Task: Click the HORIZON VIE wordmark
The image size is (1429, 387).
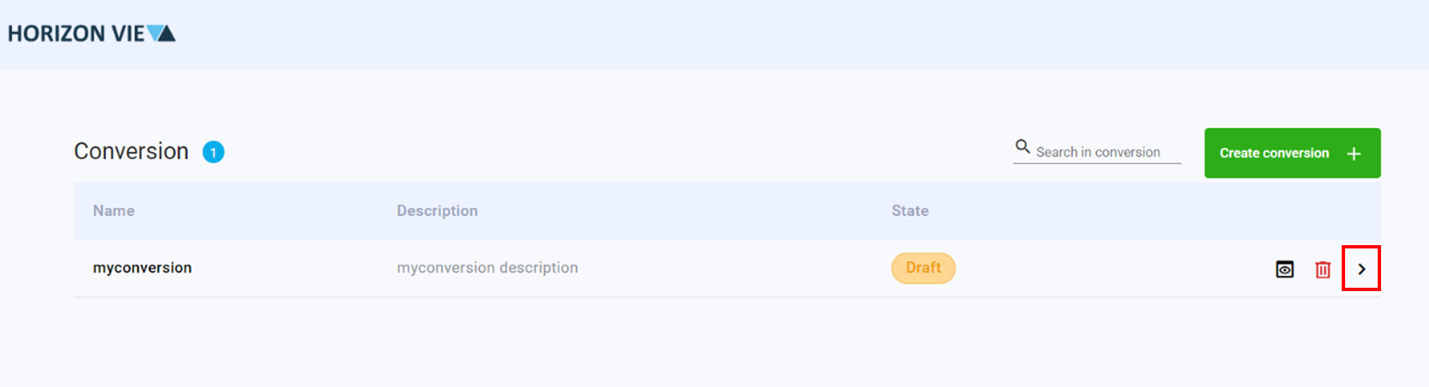Action: click(73, 33)
